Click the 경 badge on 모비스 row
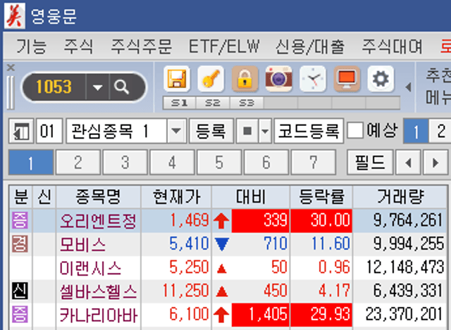This screenshot has width=451, height=330. pyautogui.click(x=20, y=244)
